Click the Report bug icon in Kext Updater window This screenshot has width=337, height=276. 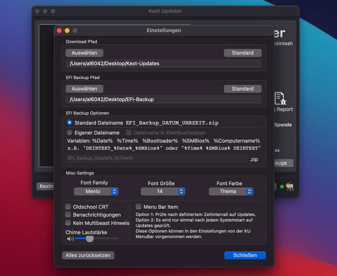pyautogui.click(x=280, y=98)
